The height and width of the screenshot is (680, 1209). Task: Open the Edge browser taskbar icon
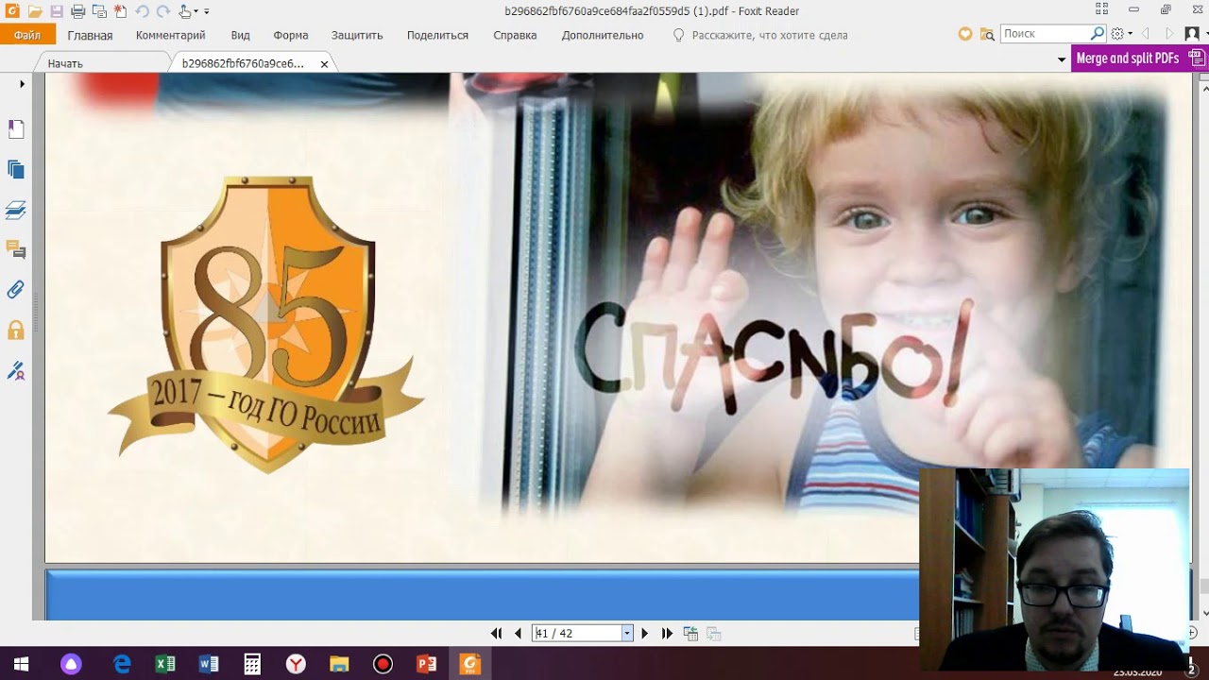(122, 664)
